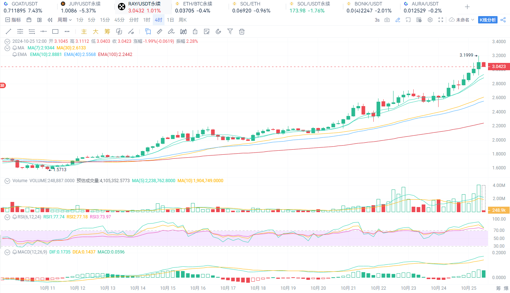This screenshot has width=510, height=293.
Task: Enter fullscreen chart mode
Action: tap(441, 20)
